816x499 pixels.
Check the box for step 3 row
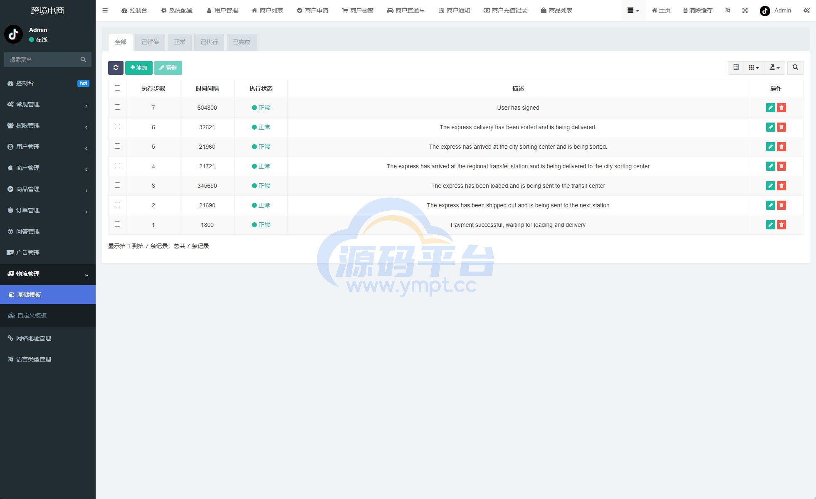[117, 185]
